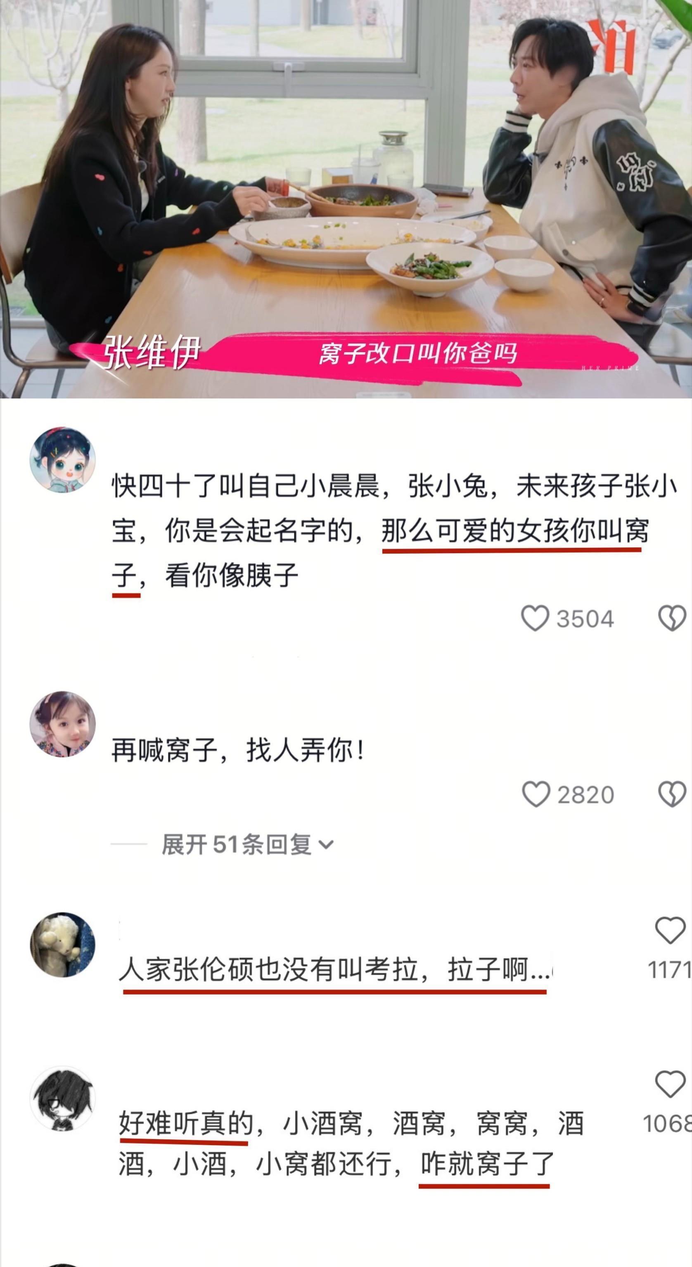Like the comment with 3504 likes
Viewport: 692px width, 1267px height.
[x=535, y=618]
